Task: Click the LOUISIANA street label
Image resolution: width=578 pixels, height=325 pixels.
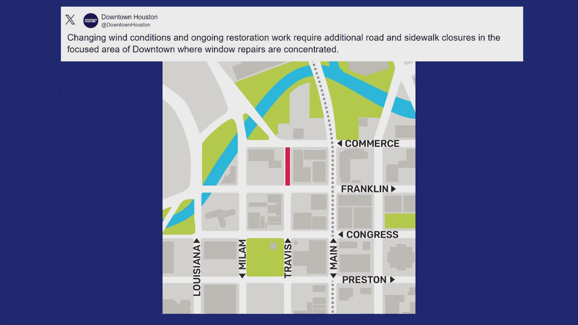Action: pyautogui.click(x=197, y=270)
